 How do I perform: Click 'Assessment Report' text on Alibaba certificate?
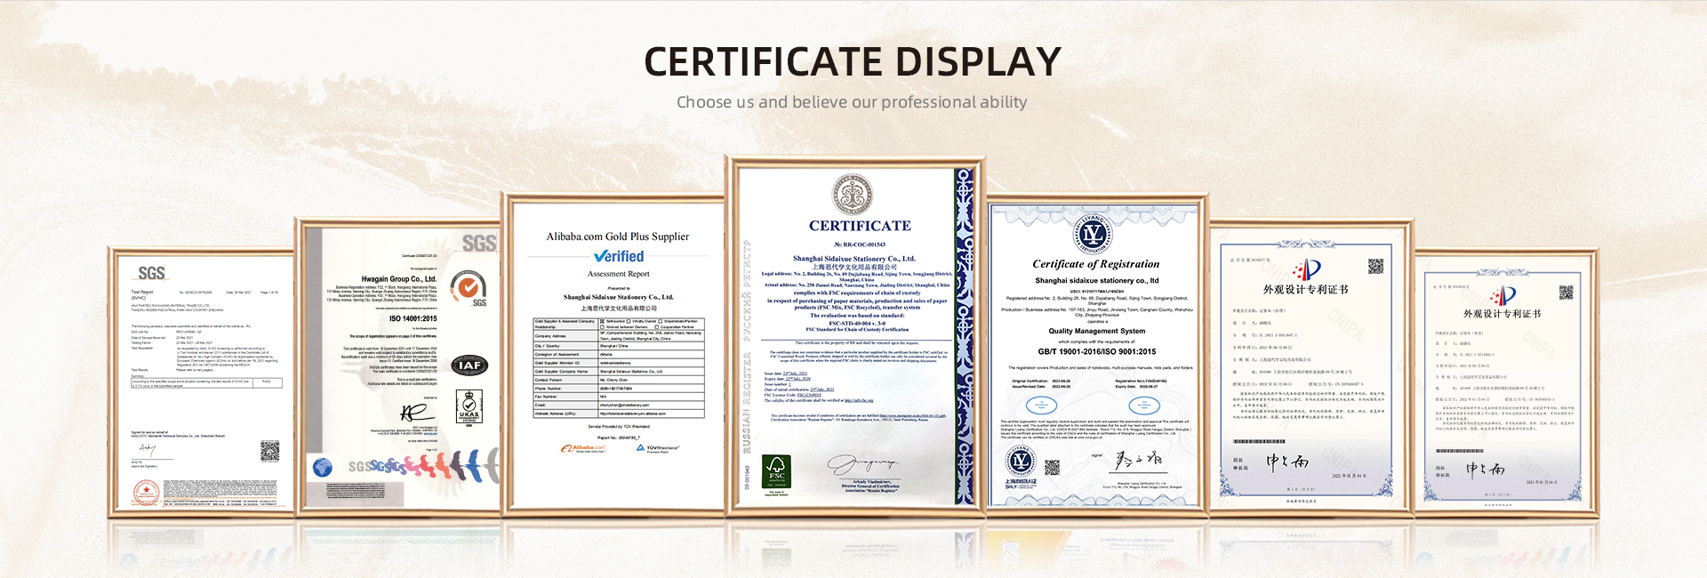618,274
